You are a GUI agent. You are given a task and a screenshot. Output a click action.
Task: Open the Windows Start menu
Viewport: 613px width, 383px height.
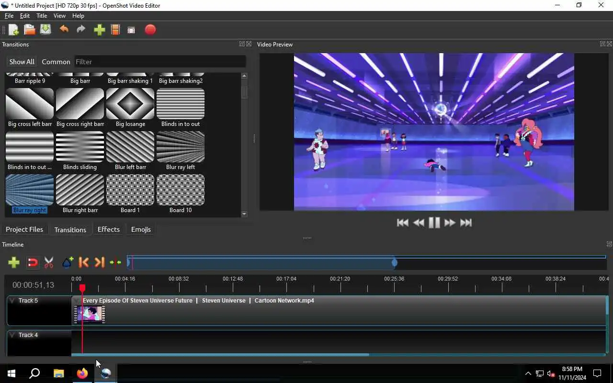click(11, 373)
